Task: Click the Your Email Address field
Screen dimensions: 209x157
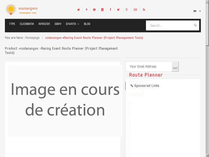Action: (x=148, y=66)
